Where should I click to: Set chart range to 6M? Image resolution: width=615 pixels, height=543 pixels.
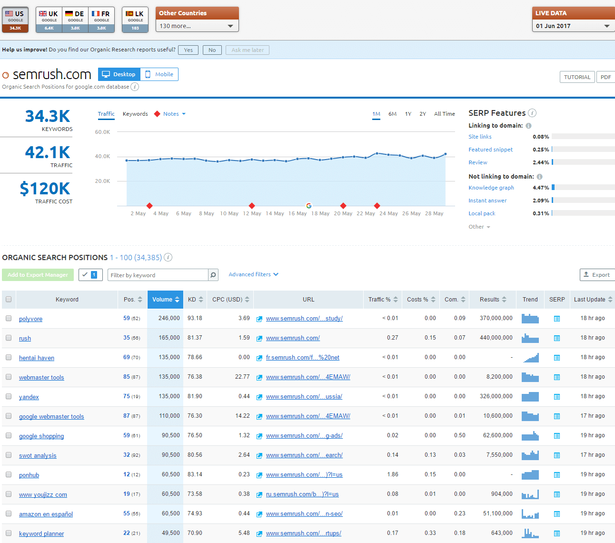(x=392, y=114)
